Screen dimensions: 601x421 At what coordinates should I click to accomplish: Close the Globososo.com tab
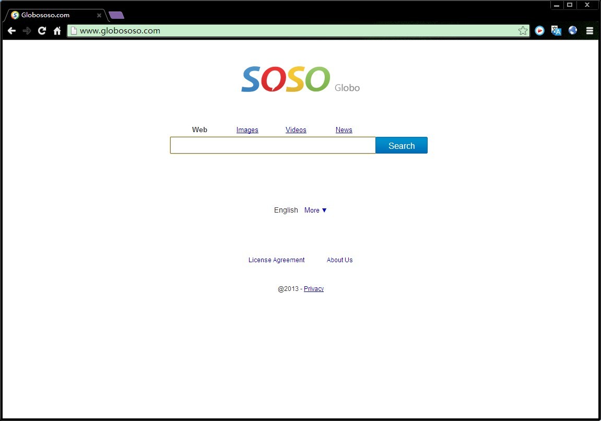(x=99, y=15)
